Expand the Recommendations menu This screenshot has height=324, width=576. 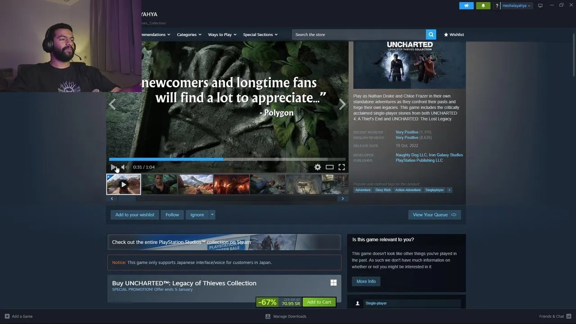156,35
